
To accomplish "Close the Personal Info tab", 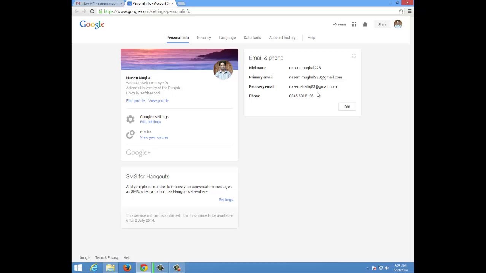I will click(172, 3).
